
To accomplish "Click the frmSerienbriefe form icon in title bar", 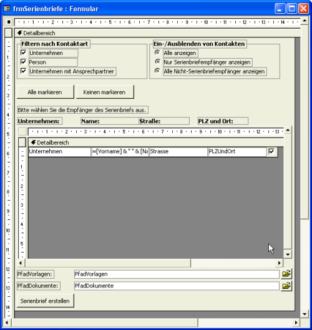I will [x=7, y=9].
